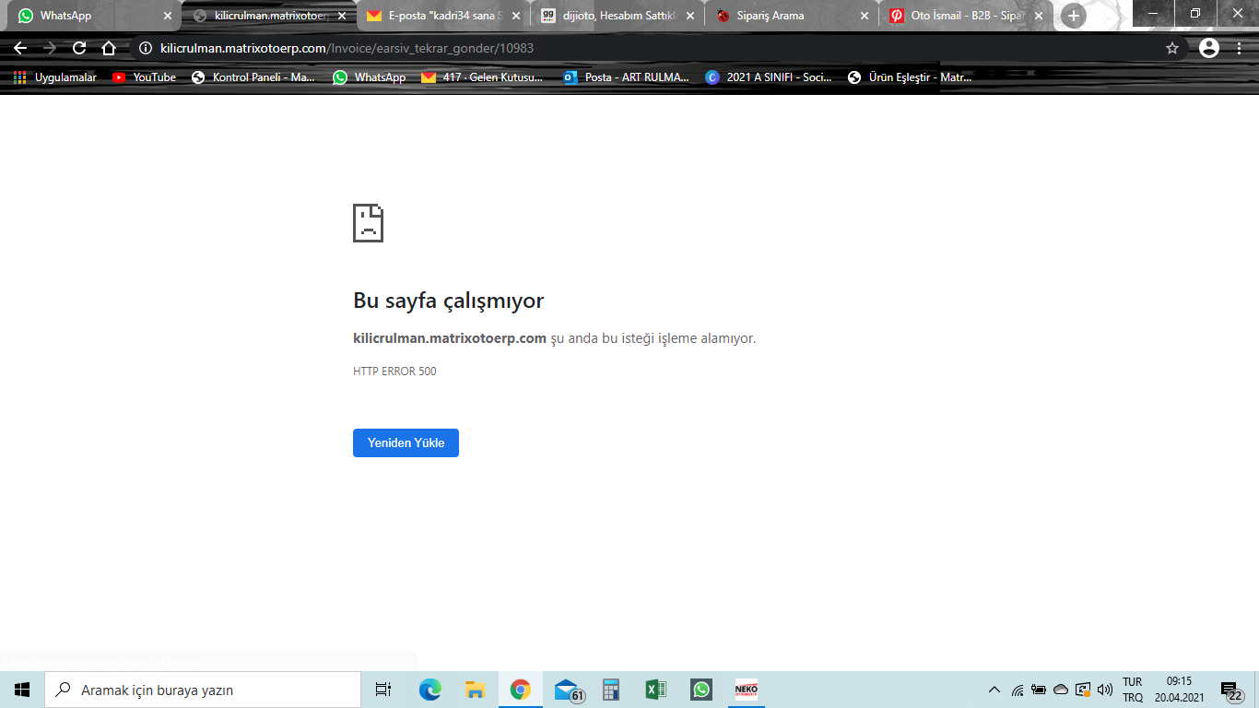
Task: Open Uygulamalar apps shortcut in bookmarks bar
Action: point(55,77)
